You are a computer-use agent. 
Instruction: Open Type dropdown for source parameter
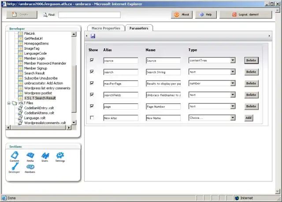click(233, 60)
